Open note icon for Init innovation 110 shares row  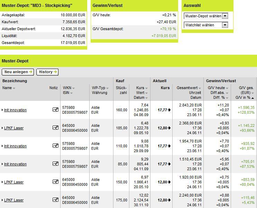click(x=55, y=146)
